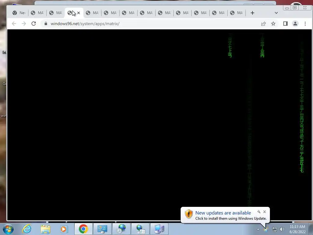This screenshot has width=313, height=235.
Task: Go forward with the forward arrow
Action: coord(24,24)
